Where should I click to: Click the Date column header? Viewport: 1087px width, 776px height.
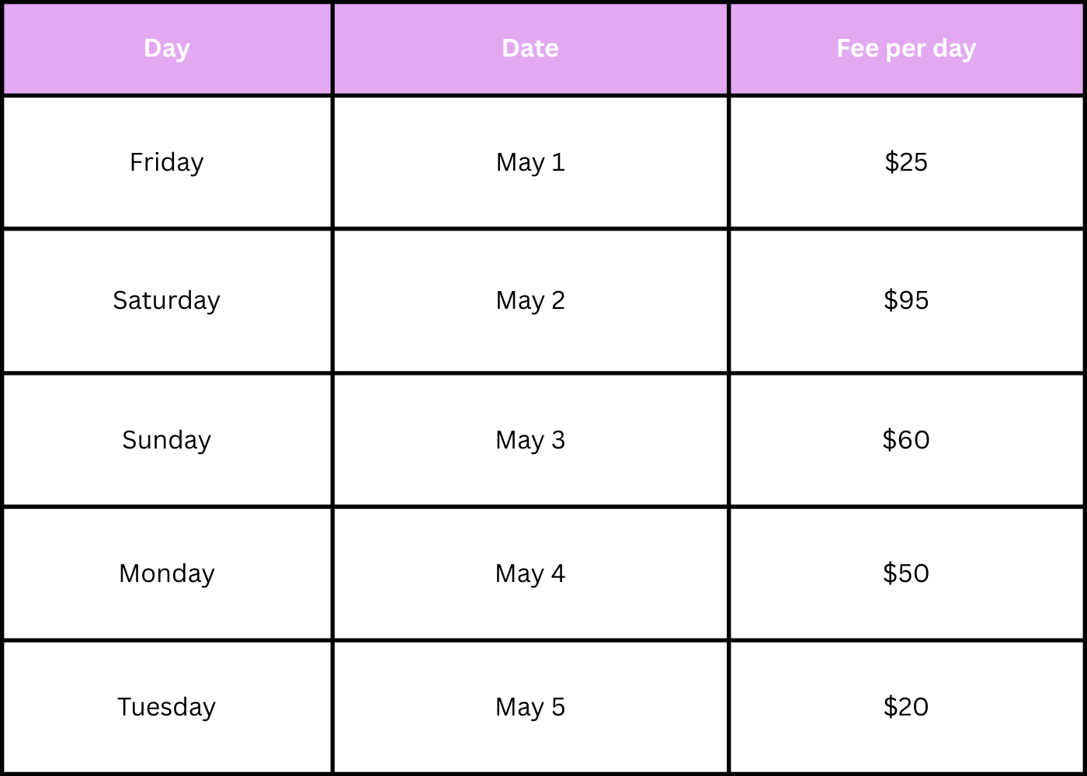coord(530,49)
